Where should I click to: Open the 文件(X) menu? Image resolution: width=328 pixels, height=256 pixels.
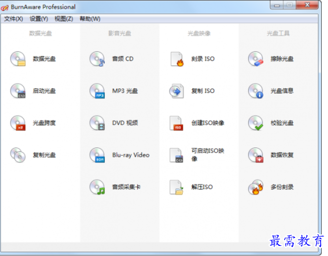(x=13, y=19)
